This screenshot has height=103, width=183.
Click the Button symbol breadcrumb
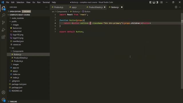[86, 11]
